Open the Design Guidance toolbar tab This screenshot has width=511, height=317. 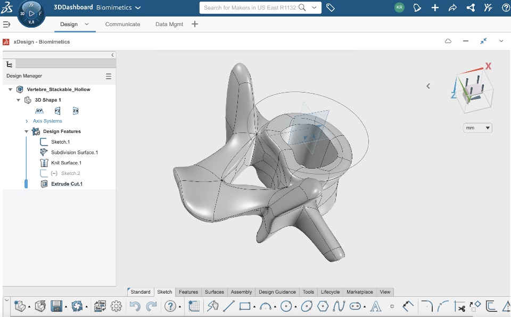coord(277,292)
